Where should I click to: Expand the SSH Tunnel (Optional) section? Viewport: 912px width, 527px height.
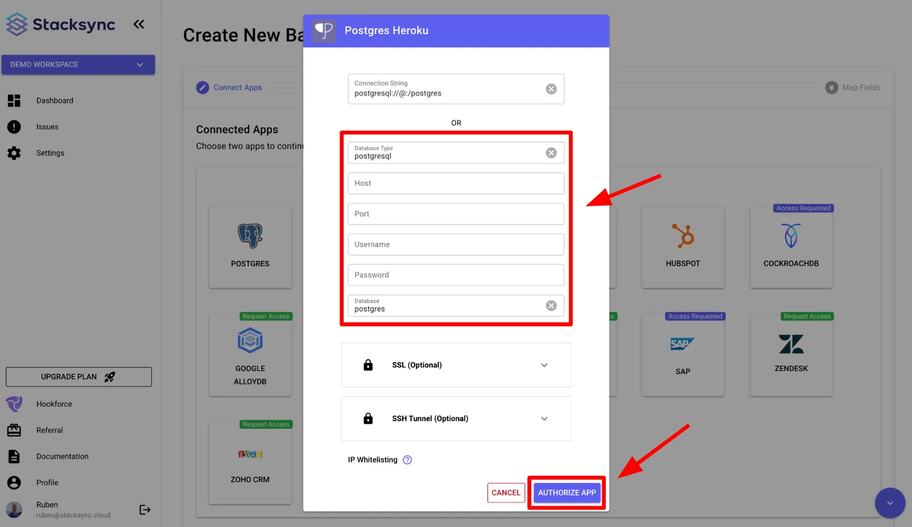[x=456, y=418]
